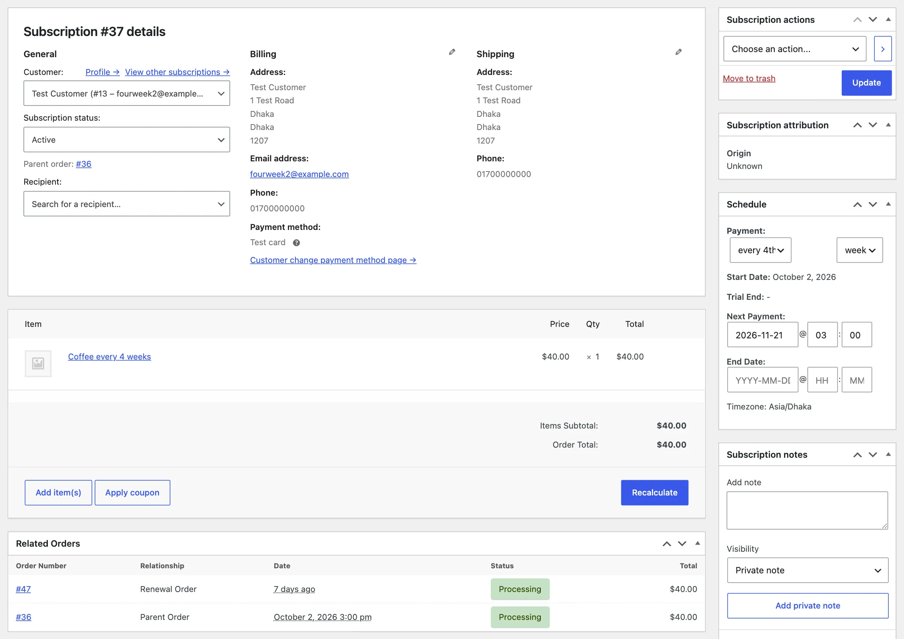Move Related Orders panel down
Image resolution: width=904 pixels, height=639 pixels.
click(x=682, y=544)
